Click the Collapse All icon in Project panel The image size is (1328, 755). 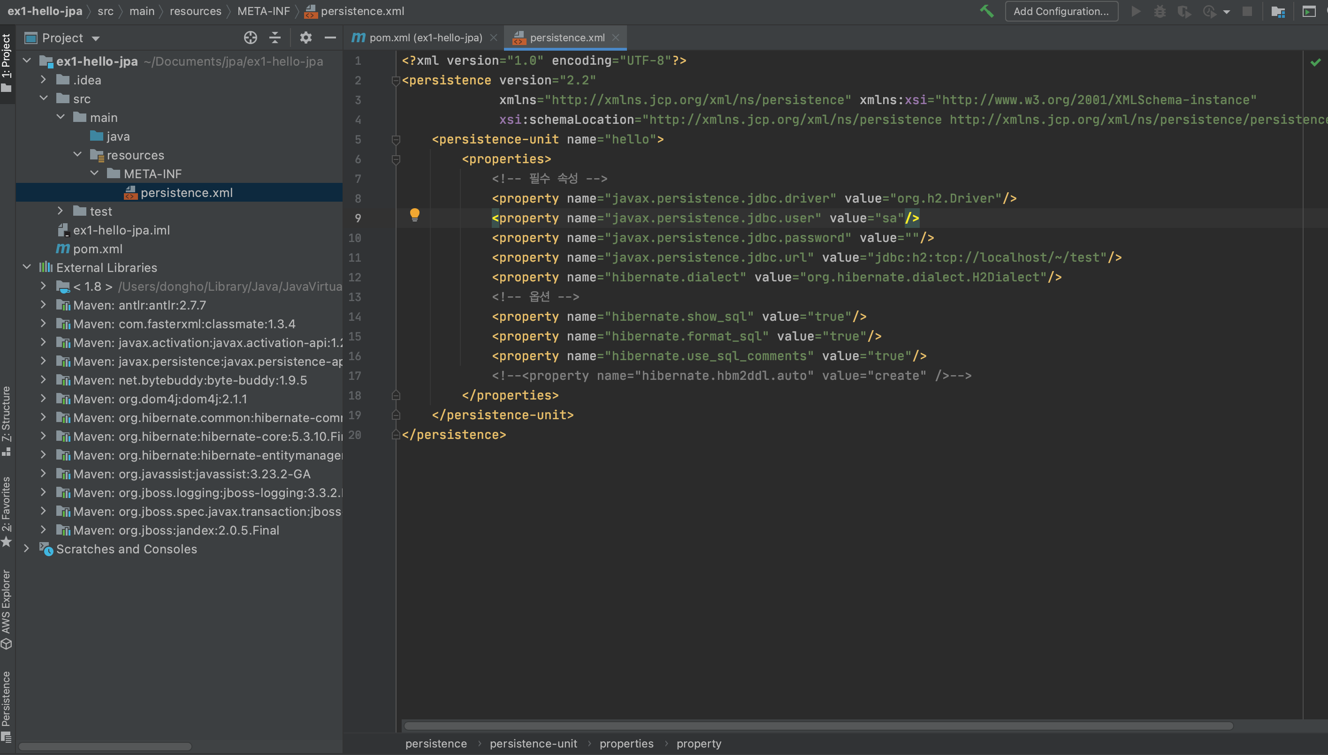point(275,38)
